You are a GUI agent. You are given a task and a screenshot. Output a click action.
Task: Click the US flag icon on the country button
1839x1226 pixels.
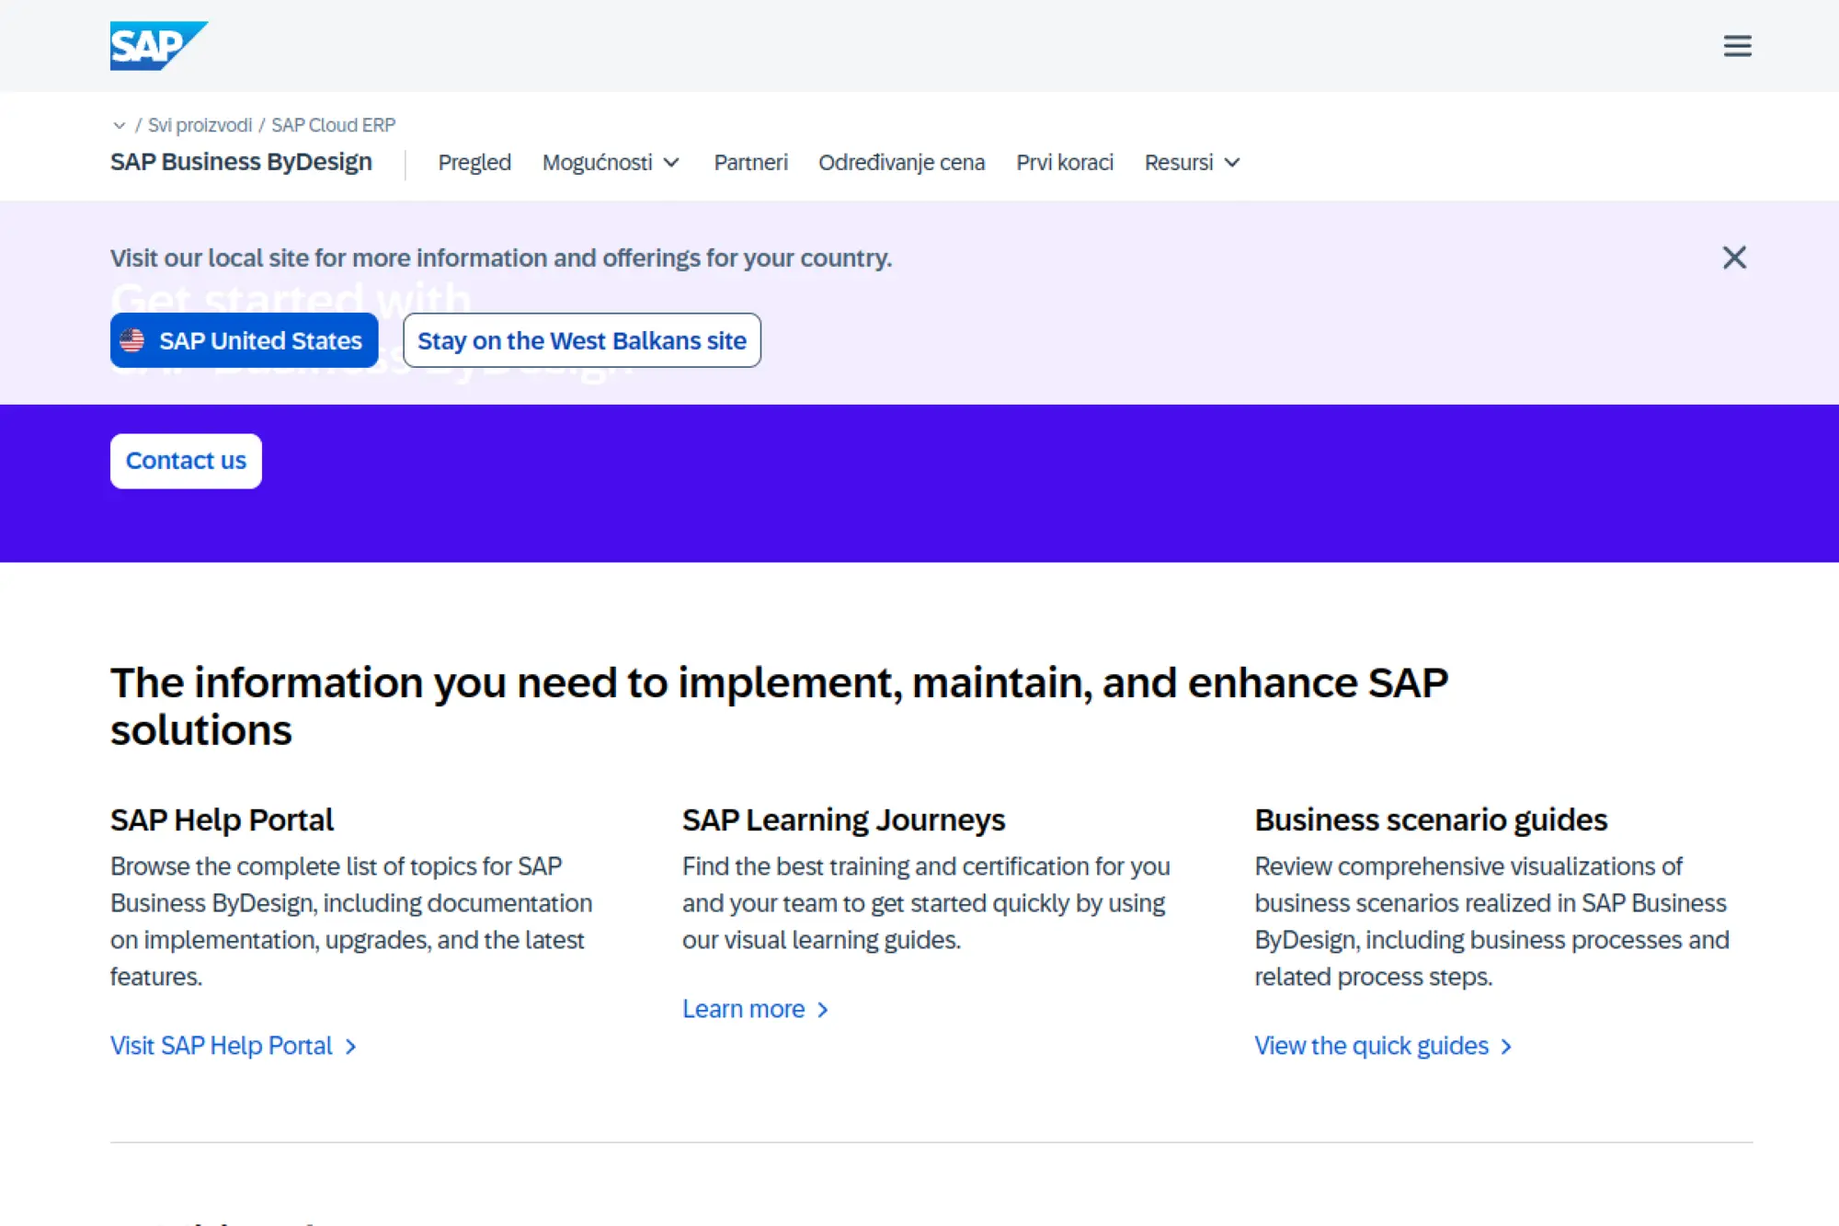click(x=134, y=340)
